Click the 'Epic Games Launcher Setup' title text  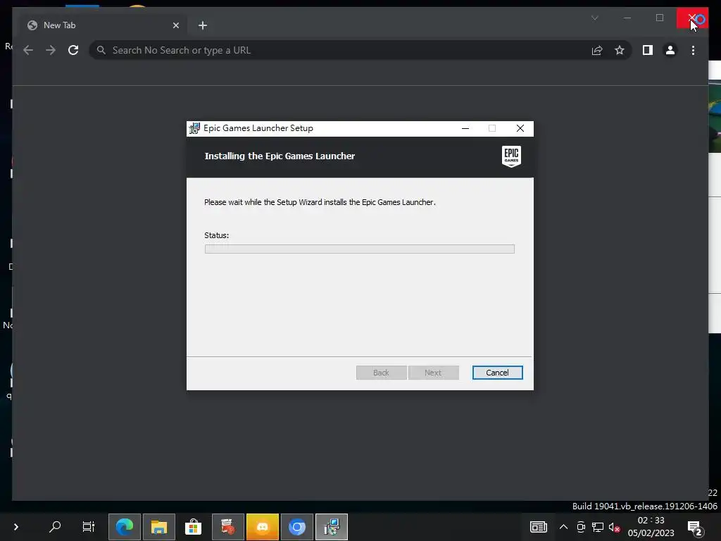tap(258, 128)
